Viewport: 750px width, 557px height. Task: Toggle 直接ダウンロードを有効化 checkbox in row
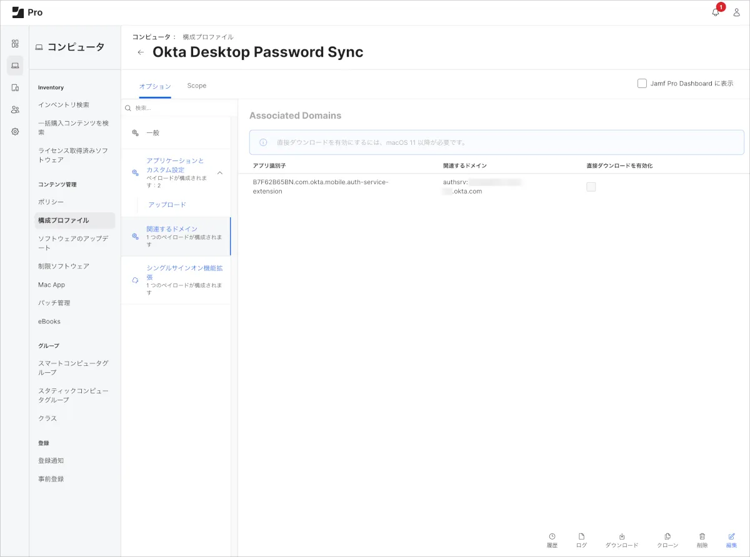591,187
